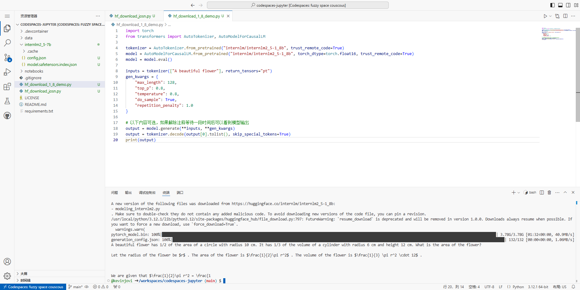Expand the notebooks folder

(x=60, y=71)
